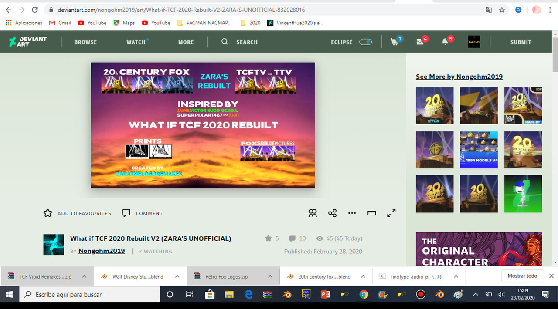This screenshot has width=558, height=309.
Task: Open Microsoft Store from the taskbar
Action: [209, 295]
